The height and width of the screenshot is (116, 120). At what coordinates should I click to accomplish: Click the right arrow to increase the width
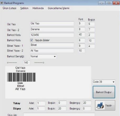pos(39,63)
